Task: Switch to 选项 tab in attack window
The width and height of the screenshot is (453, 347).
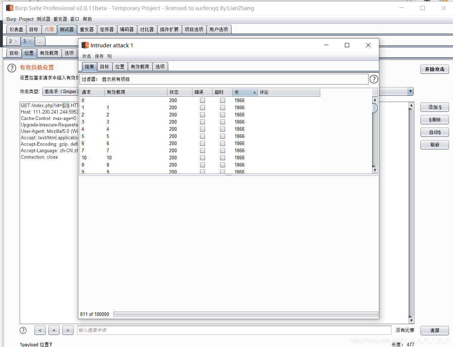Action: [x=160, y=67]
